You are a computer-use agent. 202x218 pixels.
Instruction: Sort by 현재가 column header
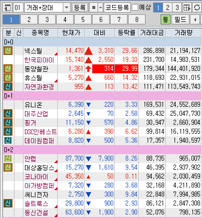tap(71, 32)
